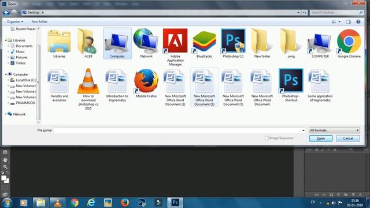Select How to download photoshop cc file
The height and width of the screenshot is (208, 370).
[88, 89]
